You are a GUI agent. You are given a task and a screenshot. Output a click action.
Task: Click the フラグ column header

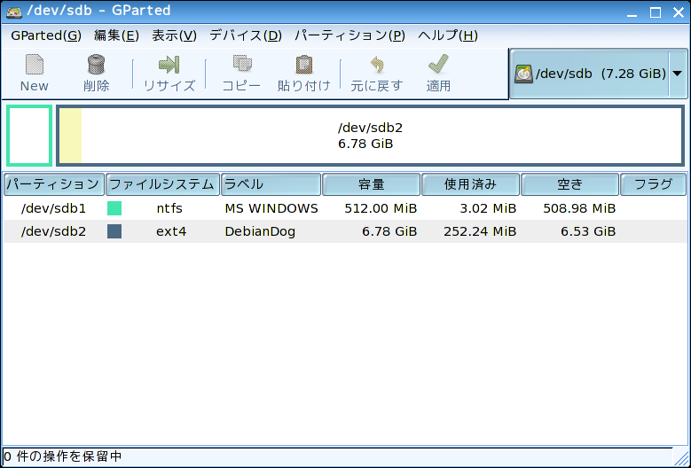point(653,184)
